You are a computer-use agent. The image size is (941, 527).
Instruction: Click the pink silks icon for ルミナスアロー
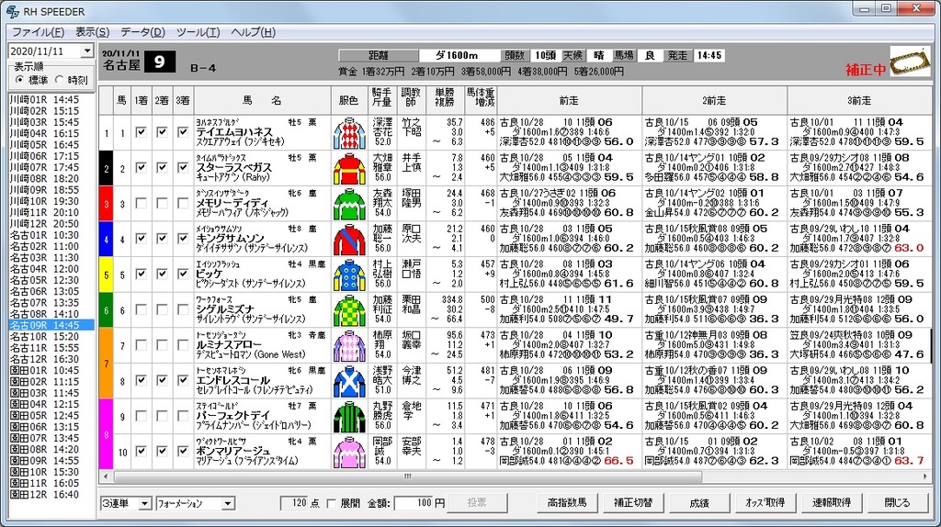[x=349, y=345]
